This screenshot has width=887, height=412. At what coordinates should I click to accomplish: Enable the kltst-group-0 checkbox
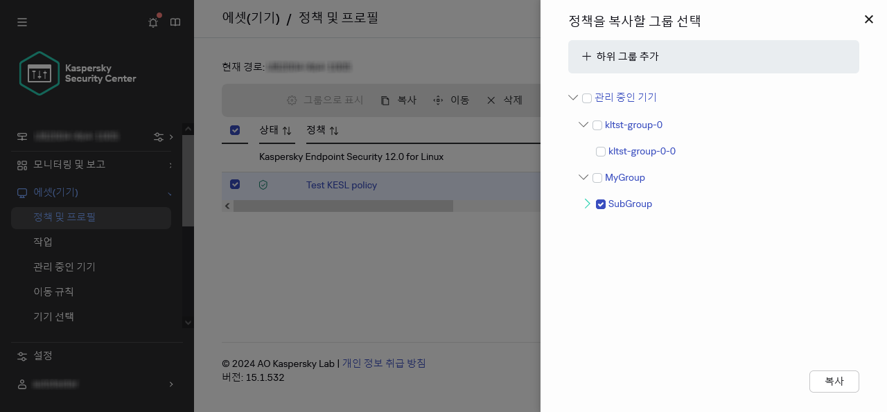[x=597, y=125]
